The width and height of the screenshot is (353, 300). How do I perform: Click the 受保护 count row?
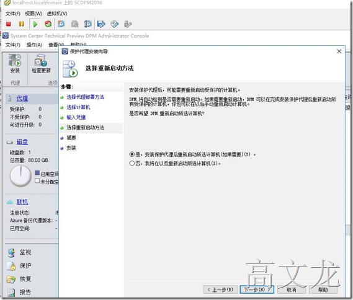25,109
